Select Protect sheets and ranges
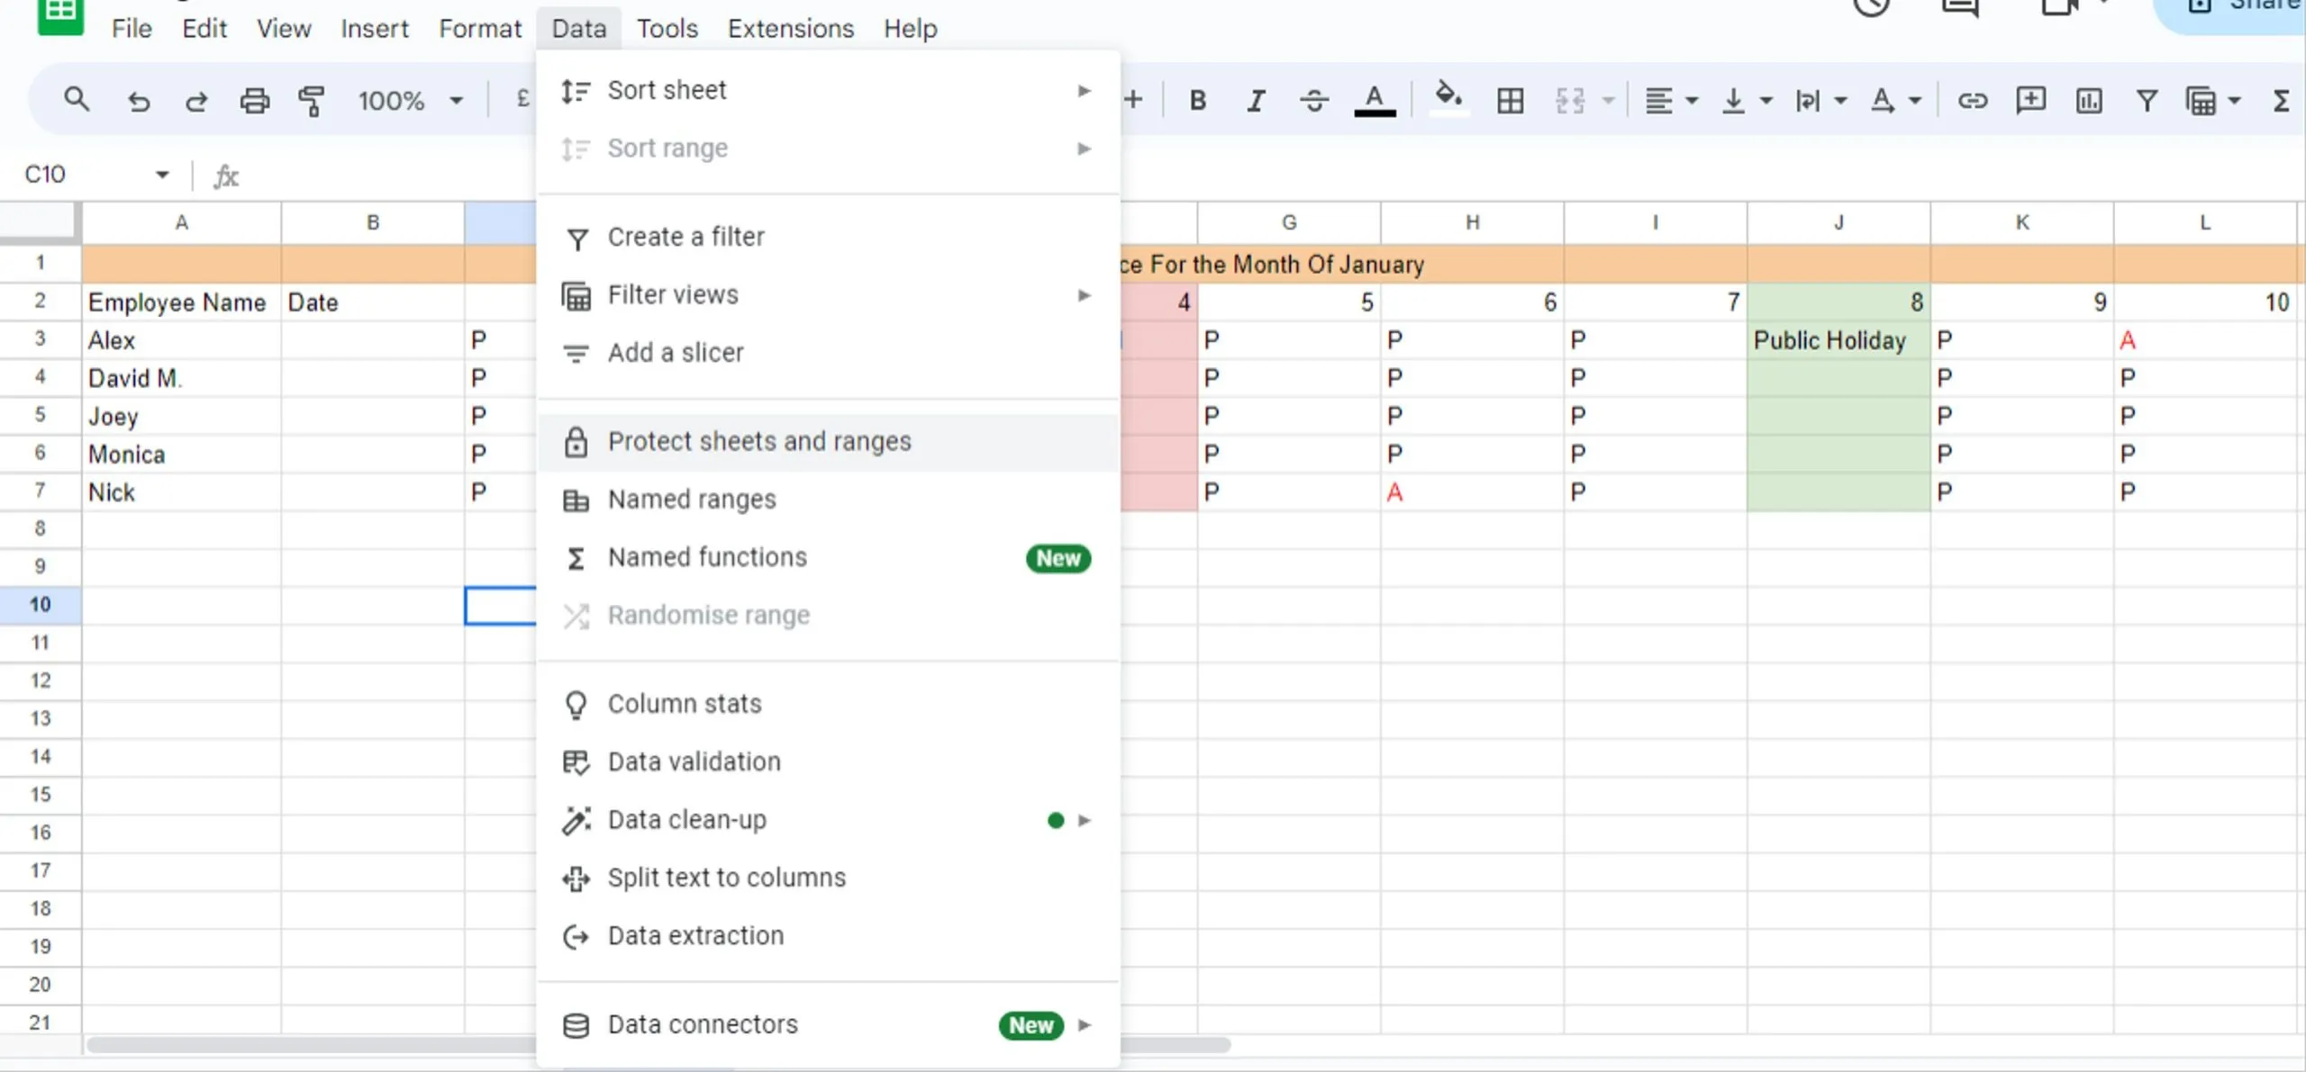The height and width of the screenshot is (1072, 2306). [828, 441]
